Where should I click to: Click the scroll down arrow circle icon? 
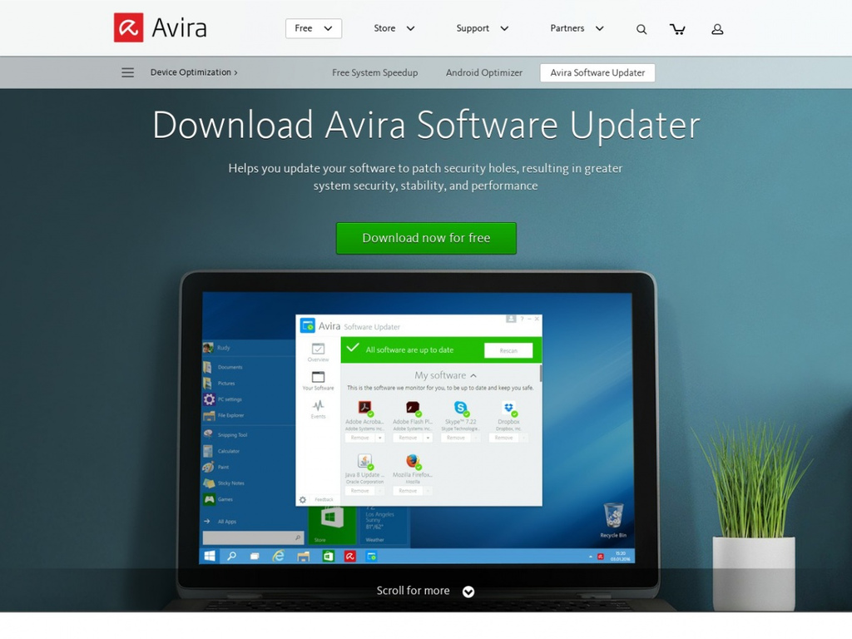pos(468,592)
